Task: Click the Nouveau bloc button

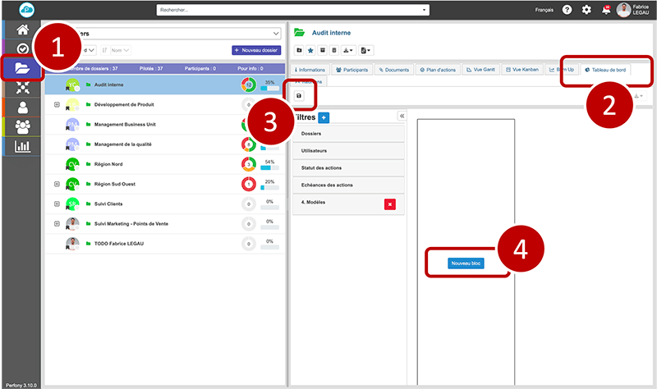Action: point(465,262)
